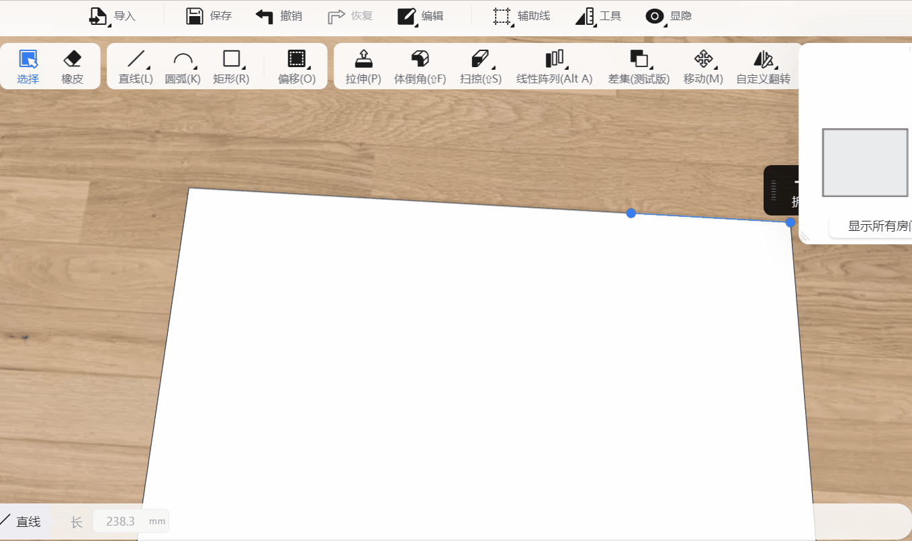Open the Tools (工具) ruler icon
The height and width of the screenshot is (541, 912).
tap(585, 16)
